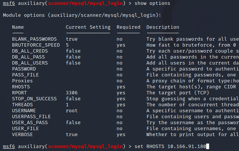Select the BRUTEFORCE_SPEED value 5
This screenshot has height=151, width=239.
click(67, 45)
